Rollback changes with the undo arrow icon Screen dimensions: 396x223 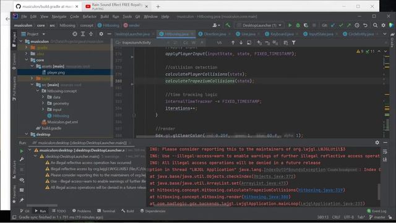coord(365,25)
